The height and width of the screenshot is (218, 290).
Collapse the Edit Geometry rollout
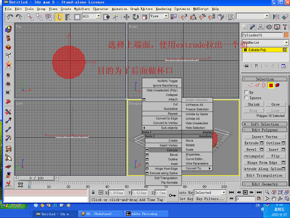coord(265,184)
